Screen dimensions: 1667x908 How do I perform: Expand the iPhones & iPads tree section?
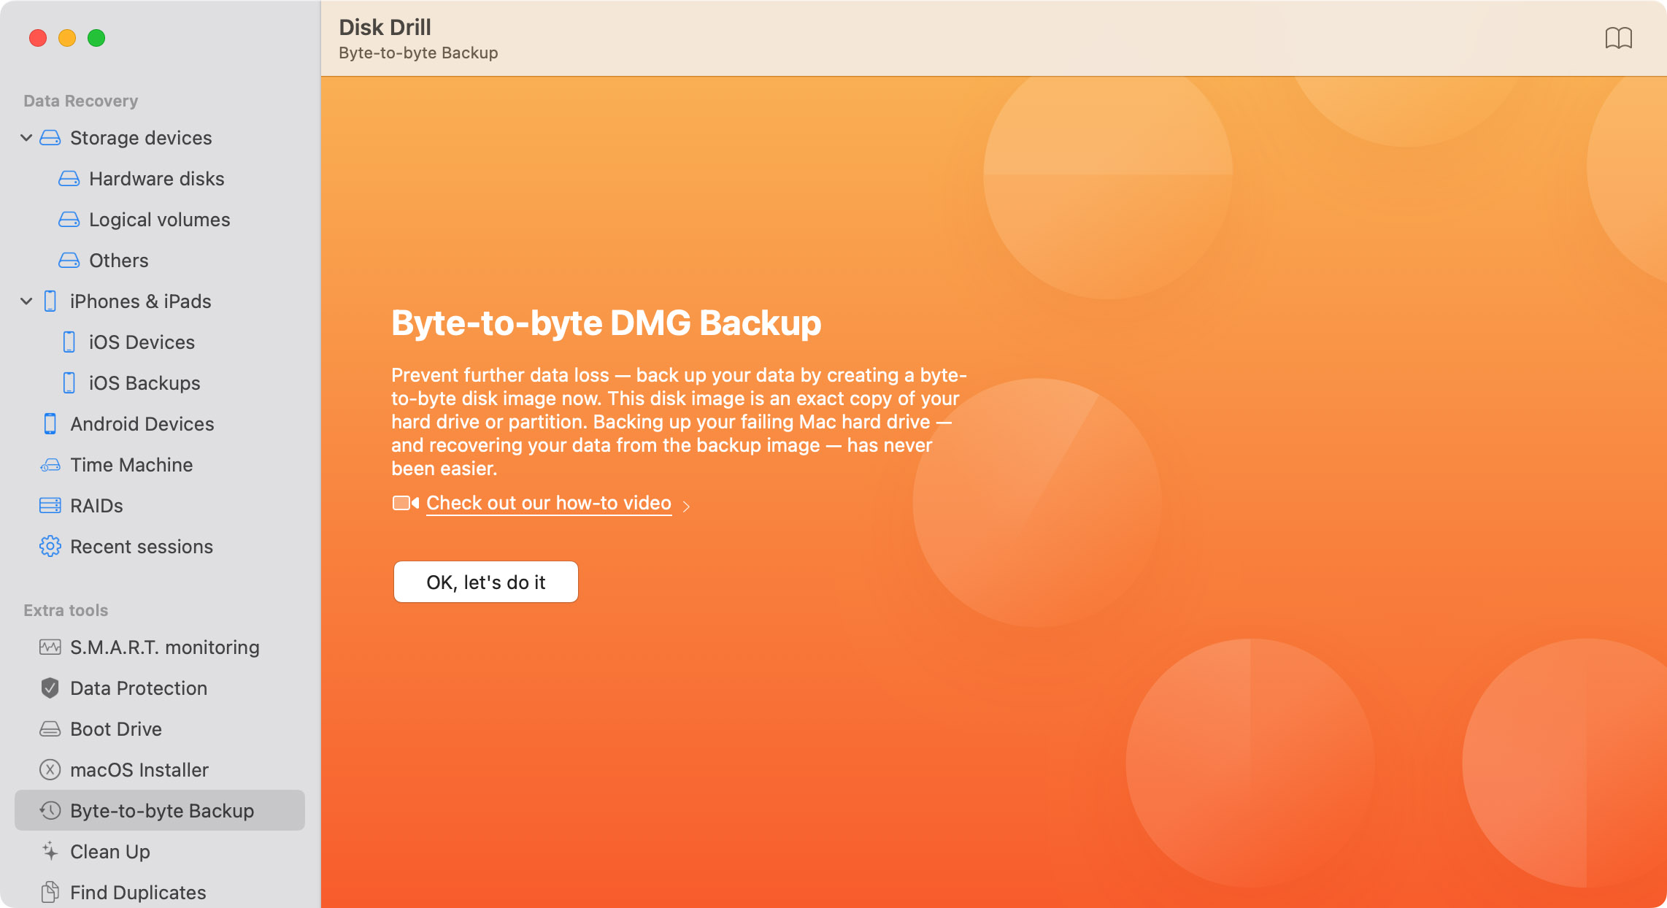click(25, 300)
